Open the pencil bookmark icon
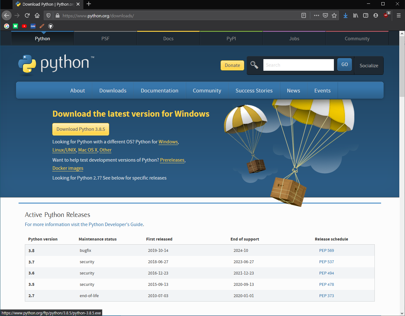Screen dimensions: 405x316 tap(42, 26)
